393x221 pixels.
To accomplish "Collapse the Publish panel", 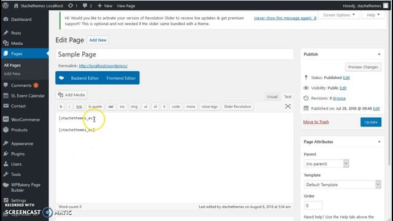I will (379, 54).
